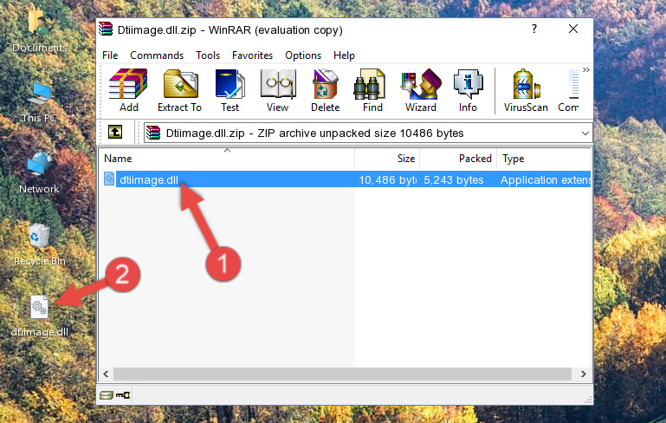Image resolution: width=666 pixels, height=423 pixels.
Task: Click the Extract To toolbar icon
Action: tap(180, 84)
